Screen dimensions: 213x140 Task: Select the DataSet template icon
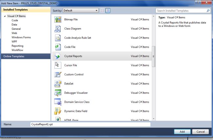point(58,84)
